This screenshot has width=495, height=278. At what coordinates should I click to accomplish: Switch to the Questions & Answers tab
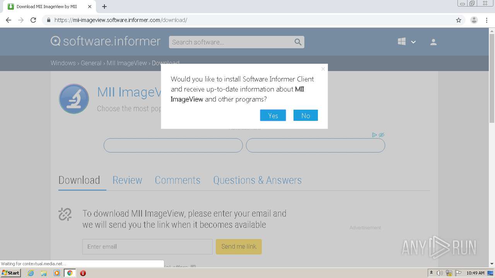pyautogui.click(x=258, y=180)
